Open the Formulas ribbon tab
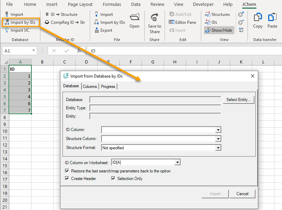Viewport: 282px width, 210px height. (x=112, y=4)
